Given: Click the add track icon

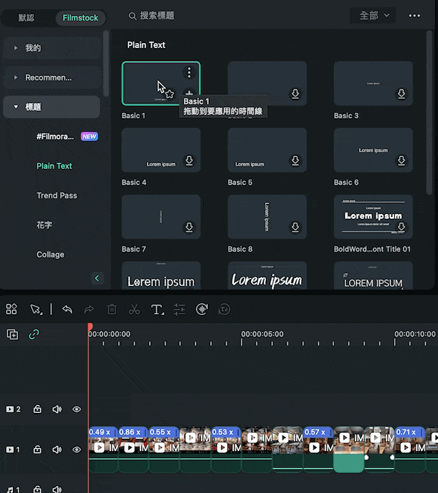Looking at the screenshot, I should (x=12, y=334).
